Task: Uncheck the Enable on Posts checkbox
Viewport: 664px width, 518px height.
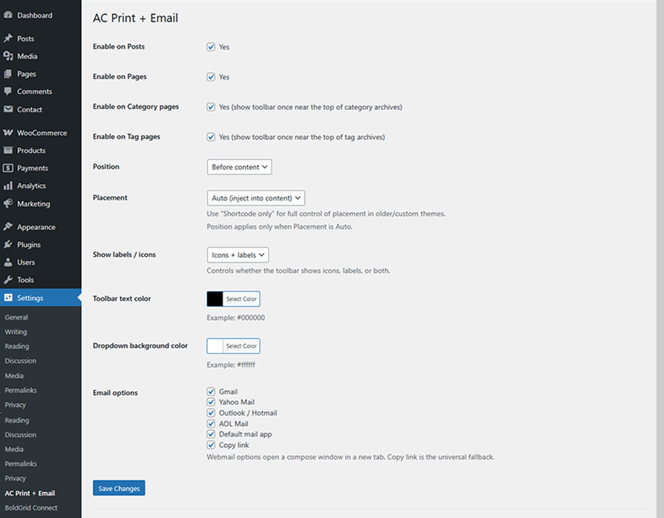Action: (211, 47)
